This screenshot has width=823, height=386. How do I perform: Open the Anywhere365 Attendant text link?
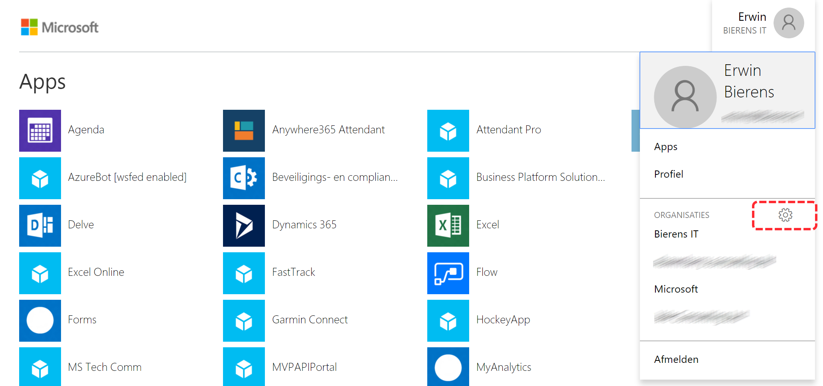coord(328,130)
